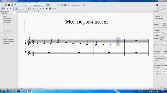Screen dimensions: 167x93
Task: Select voice 1 on the note toolbar
Action: 50,9
